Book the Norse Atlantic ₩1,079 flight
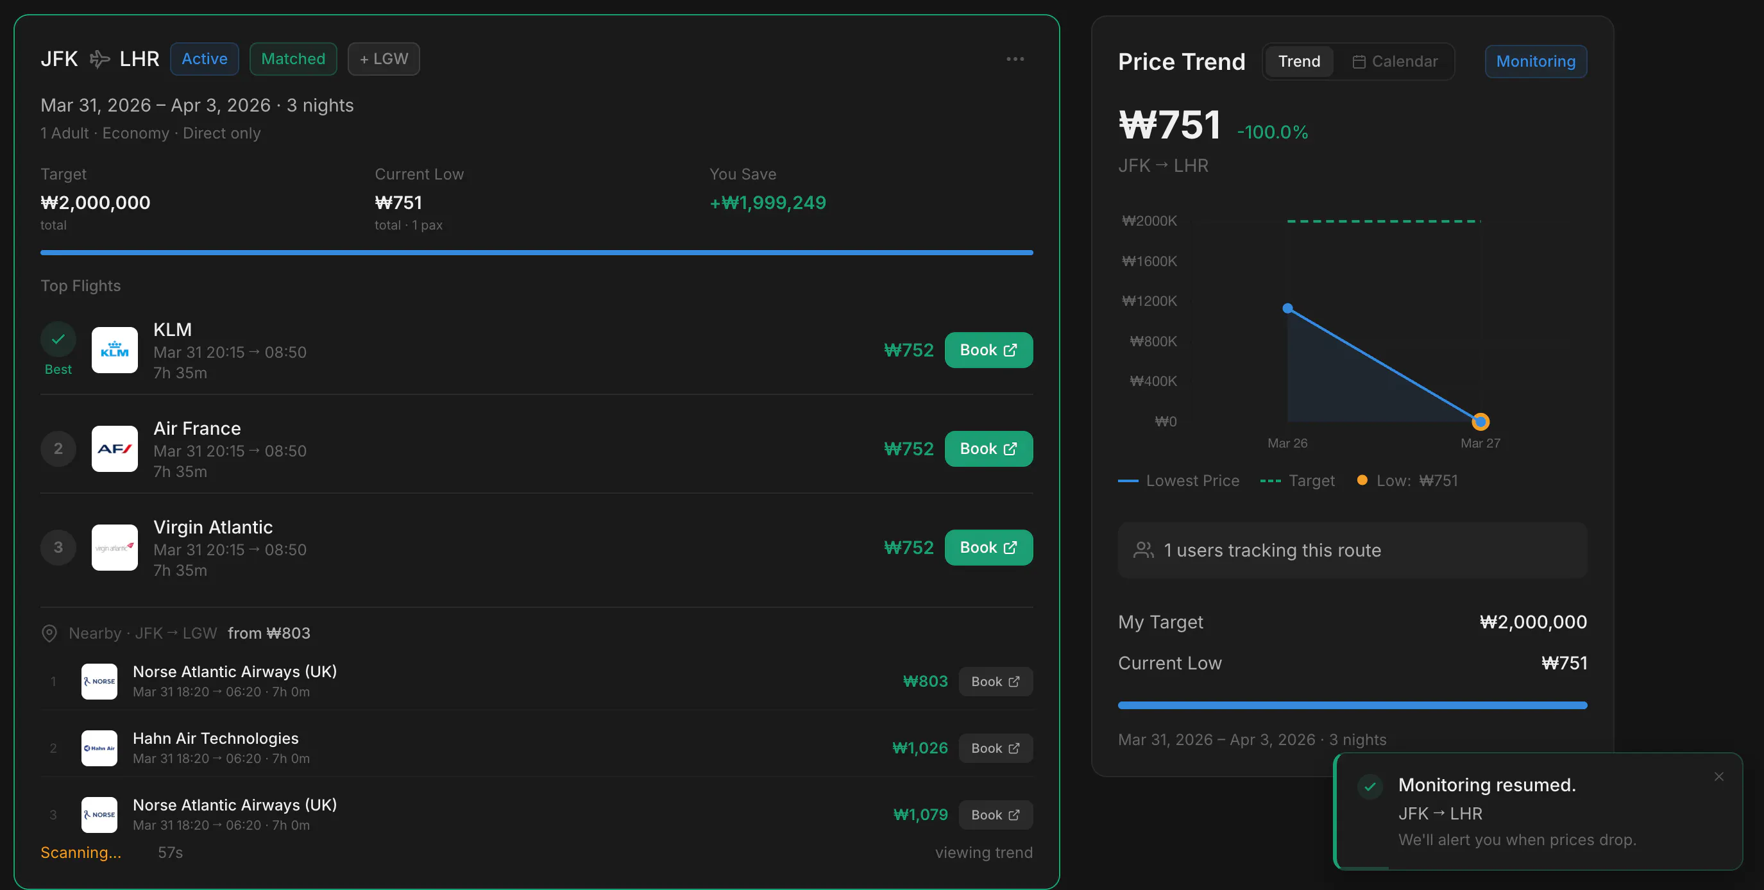Viewport: 1764px width, 890px height. 995,815
